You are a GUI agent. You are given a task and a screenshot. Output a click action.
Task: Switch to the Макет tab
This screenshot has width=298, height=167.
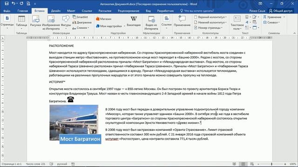coord(71,11)
